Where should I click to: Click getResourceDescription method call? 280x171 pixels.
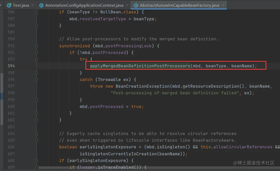211,86
